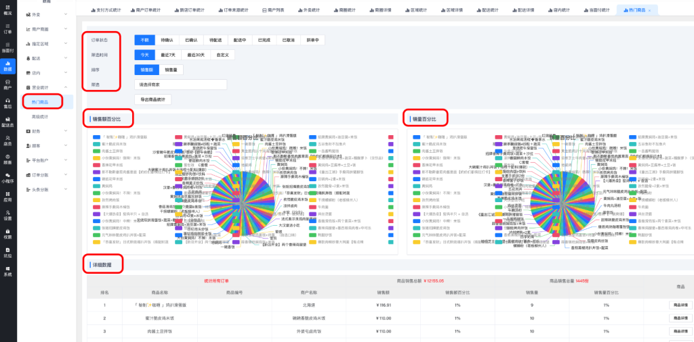Sort by 销售量 option
Screen dimensions: 694x342
click(171, 70)
